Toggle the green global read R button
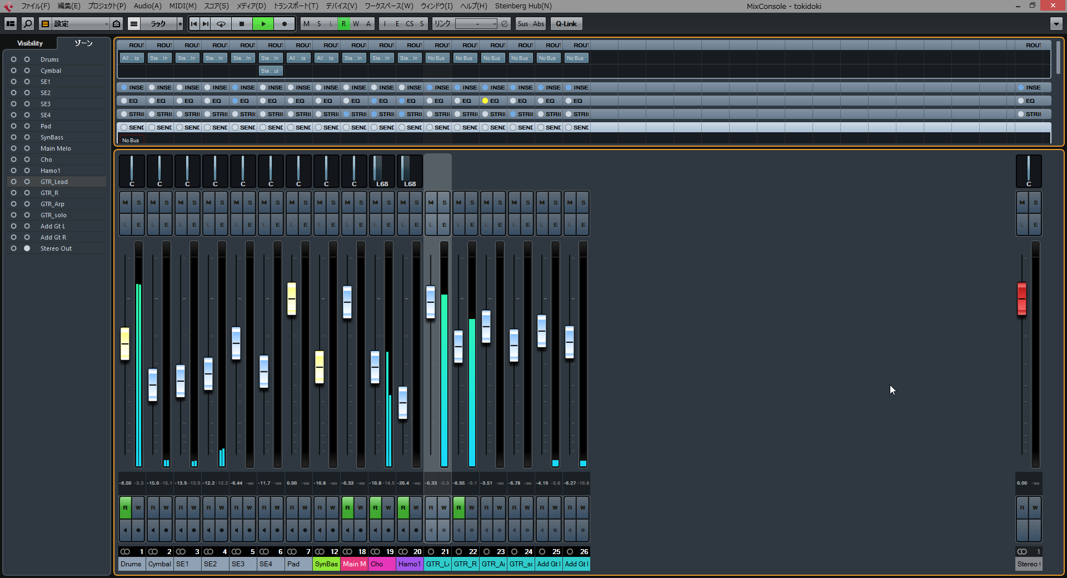1067x578 pixels. click(x=344, y=24)
